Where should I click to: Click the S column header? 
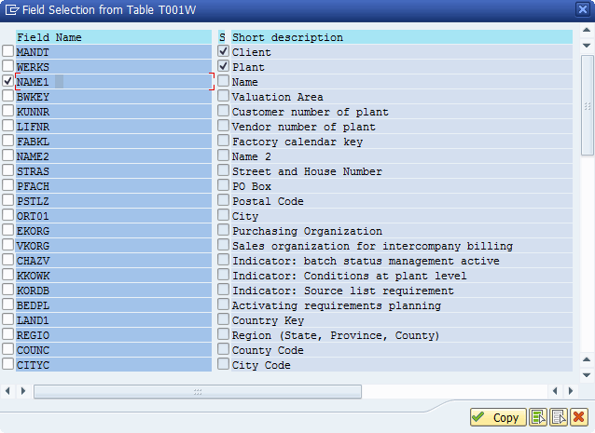coord(222,37)
